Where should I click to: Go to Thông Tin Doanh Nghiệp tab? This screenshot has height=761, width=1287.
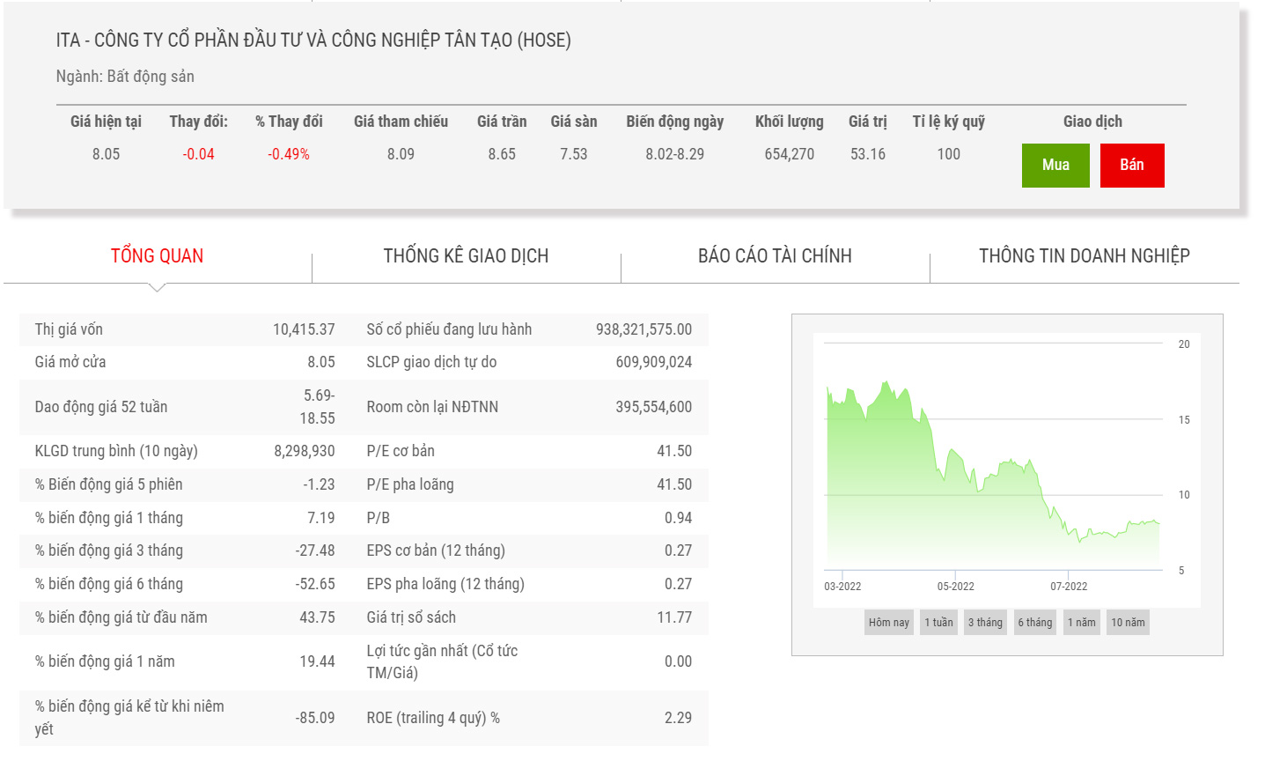pos(1084,256)
